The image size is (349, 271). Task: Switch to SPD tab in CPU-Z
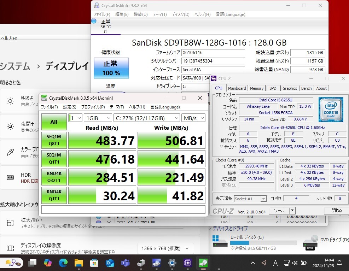(x=273, y=88)
